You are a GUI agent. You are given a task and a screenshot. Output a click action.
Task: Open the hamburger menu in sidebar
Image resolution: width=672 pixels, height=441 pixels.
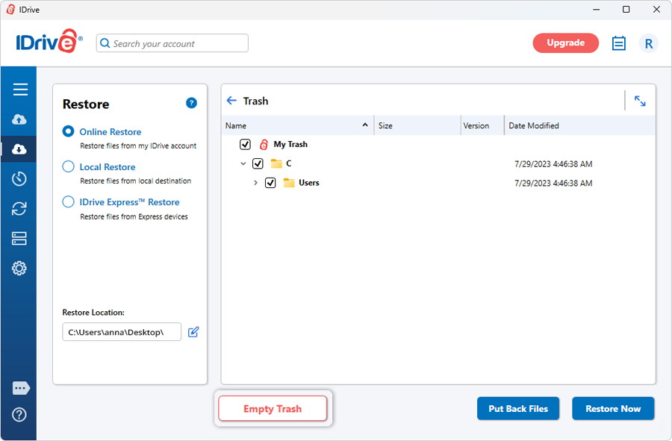coord(20,90)
